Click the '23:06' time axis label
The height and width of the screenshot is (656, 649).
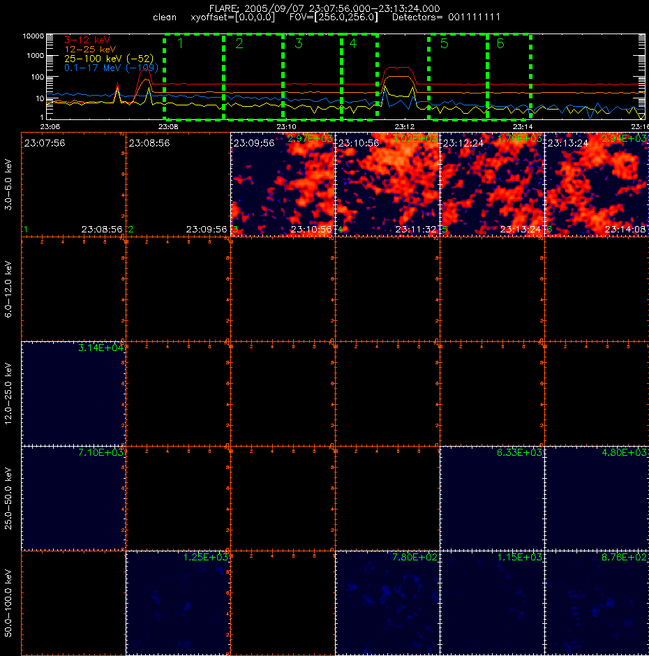click(x=50, y=126)
